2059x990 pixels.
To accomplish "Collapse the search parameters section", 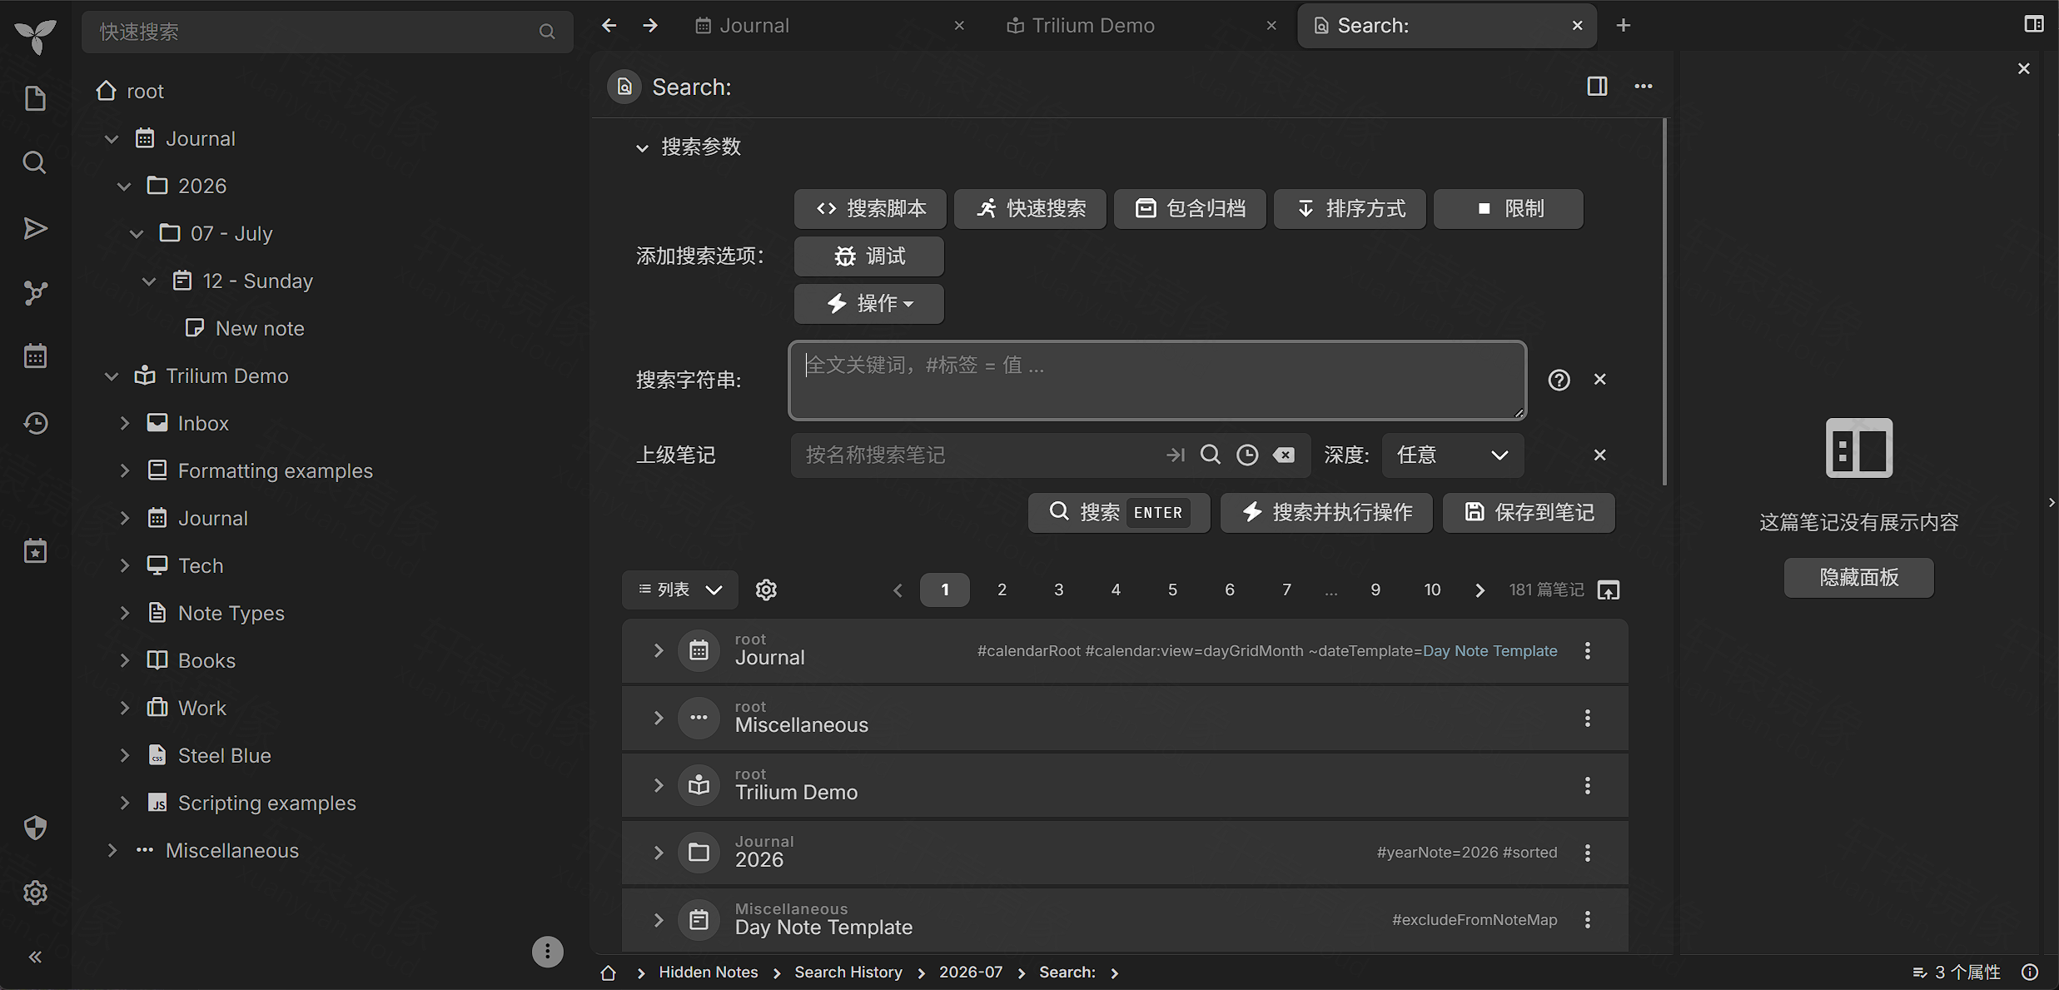I will [x=642, y=147].
